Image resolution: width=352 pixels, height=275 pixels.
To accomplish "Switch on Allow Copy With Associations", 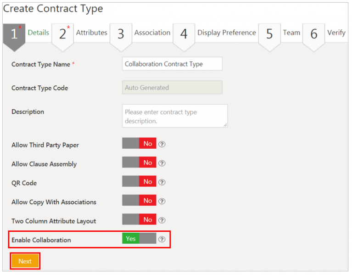I will (139, 201).
